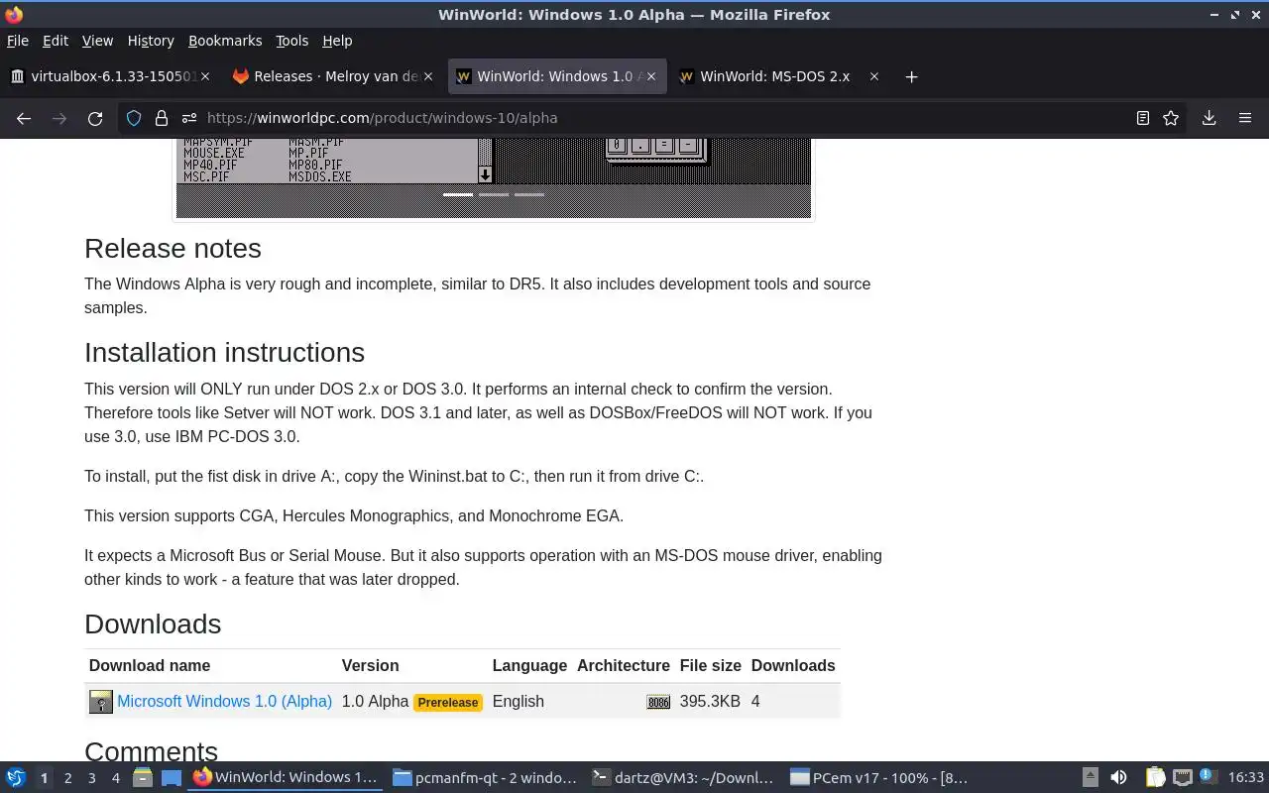Screen dimensions: 1269x793
Task: Close the virtualbox-6.1.33 tab
Action: coord(205,76)
